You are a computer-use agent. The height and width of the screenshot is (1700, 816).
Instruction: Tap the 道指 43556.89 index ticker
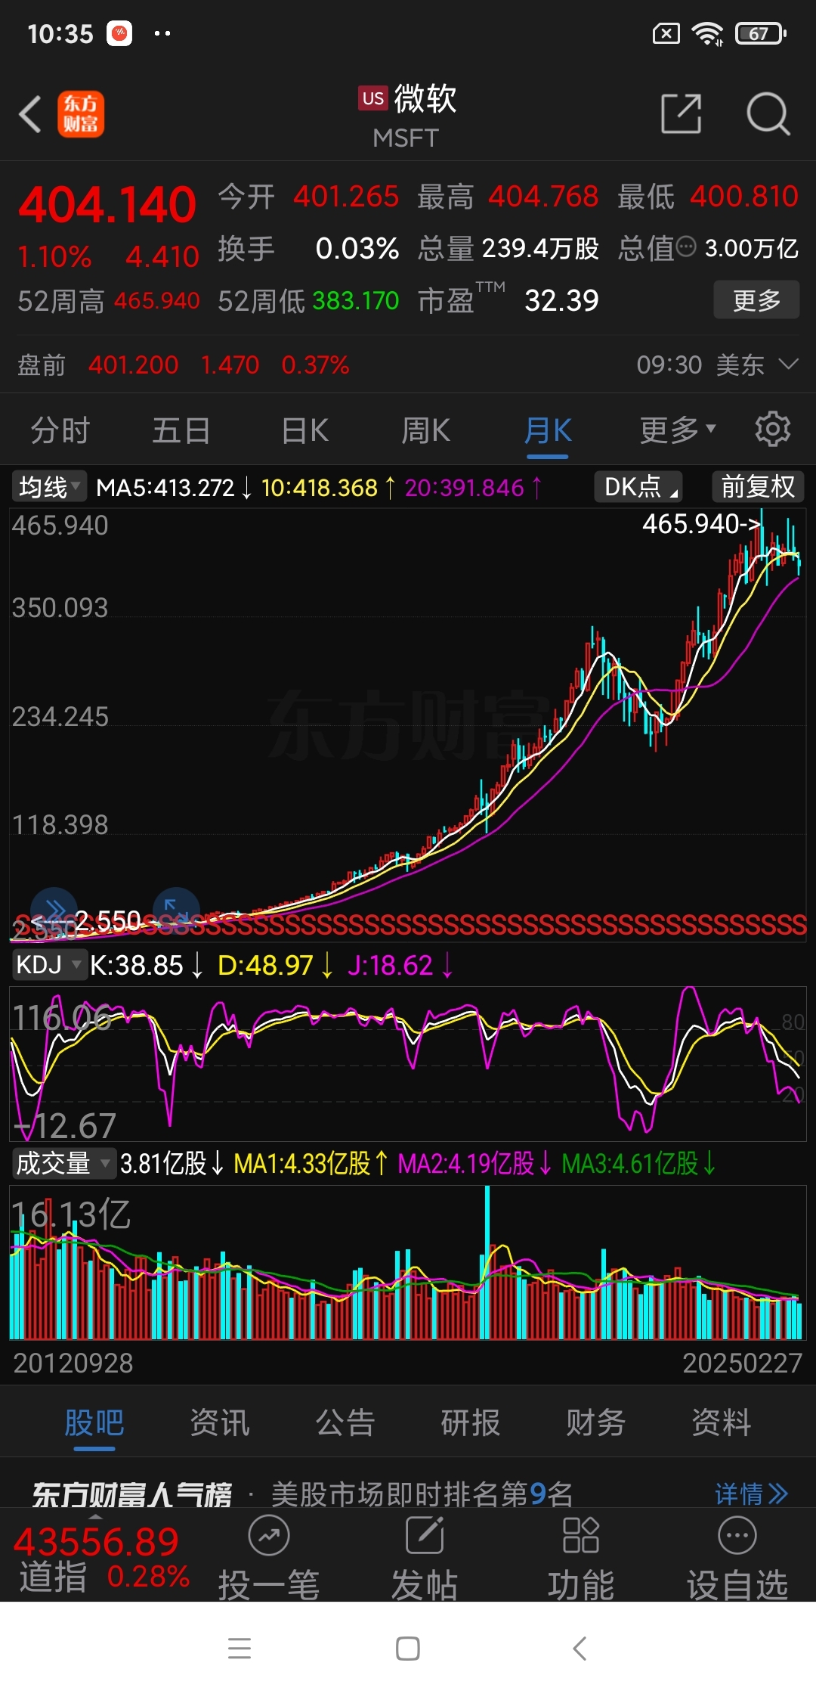click(102, 1559)
